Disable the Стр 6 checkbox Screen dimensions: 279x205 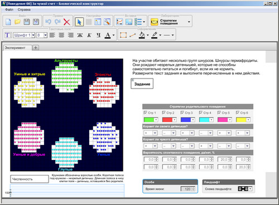[x=238, y=113]
